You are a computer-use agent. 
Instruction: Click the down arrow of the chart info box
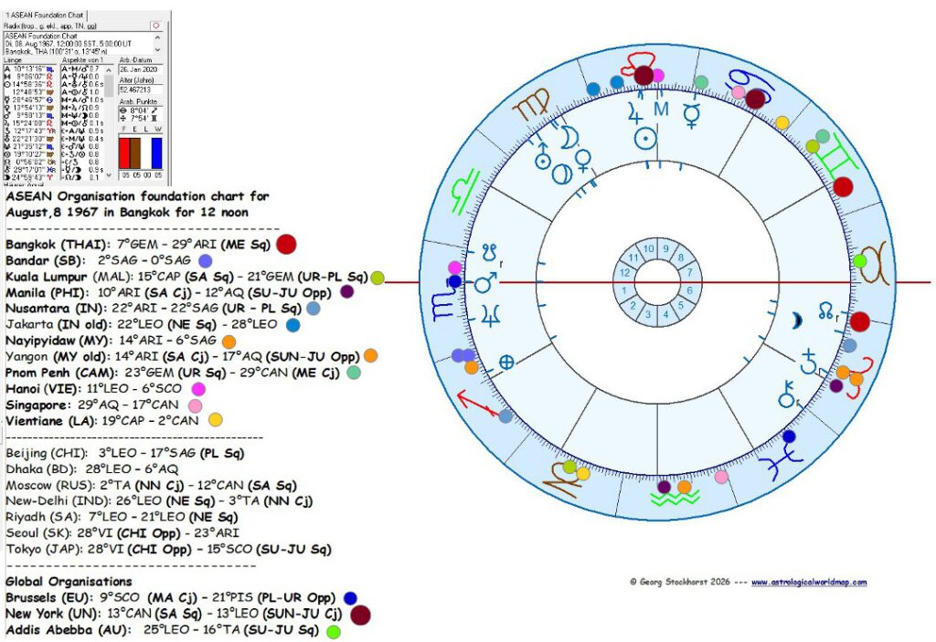tap(157, 50)
